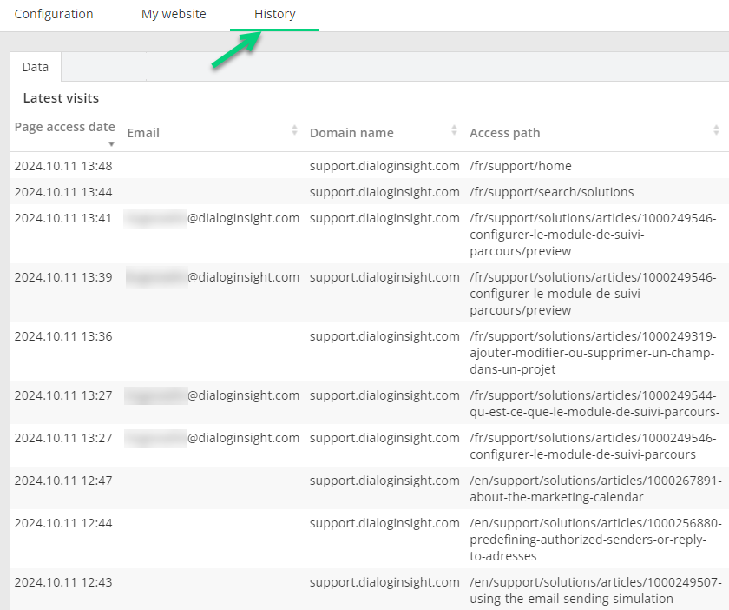Open the Data sub-tab

(x=36, y=67)
